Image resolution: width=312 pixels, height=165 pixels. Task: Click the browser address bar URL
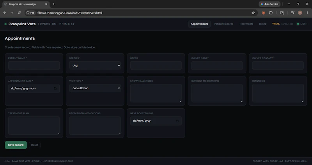(70, 13)
